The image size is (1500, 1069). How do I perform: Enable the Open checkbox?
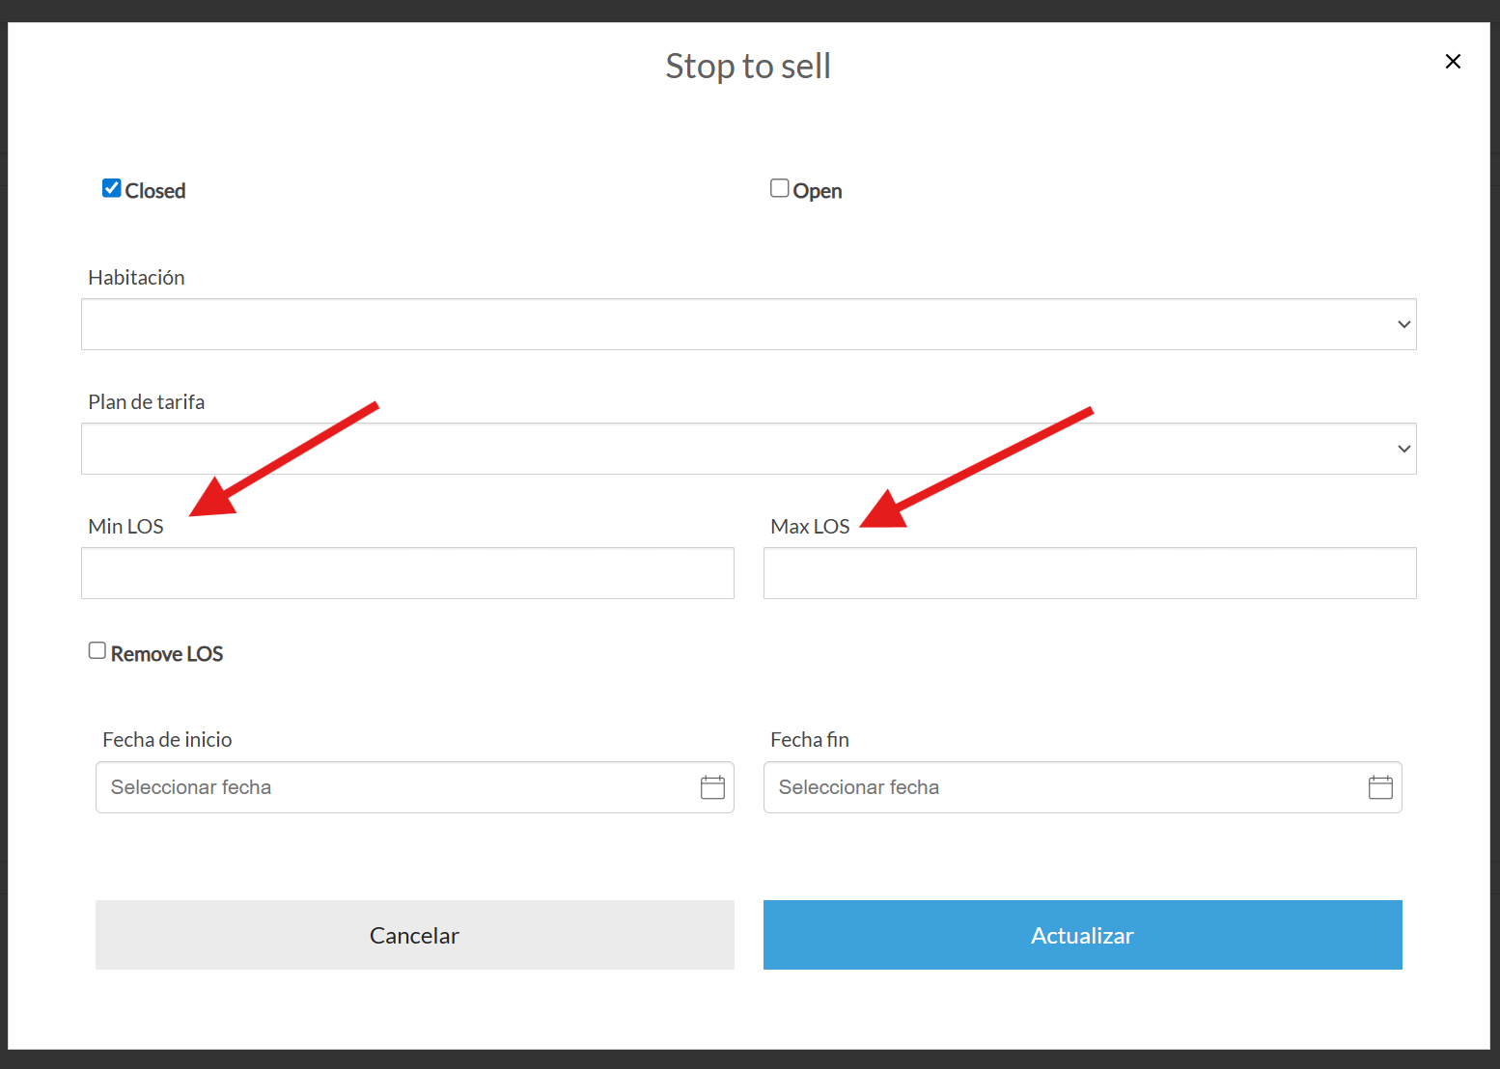coord(779,188)
